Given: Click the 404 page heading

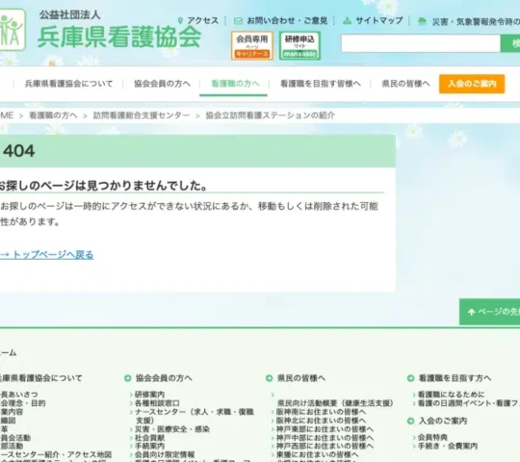Looking at the screenshot, I should [19, 151].
